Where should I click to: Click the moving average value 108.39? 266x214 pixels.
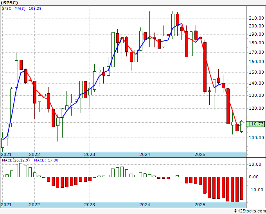(35, 9)
